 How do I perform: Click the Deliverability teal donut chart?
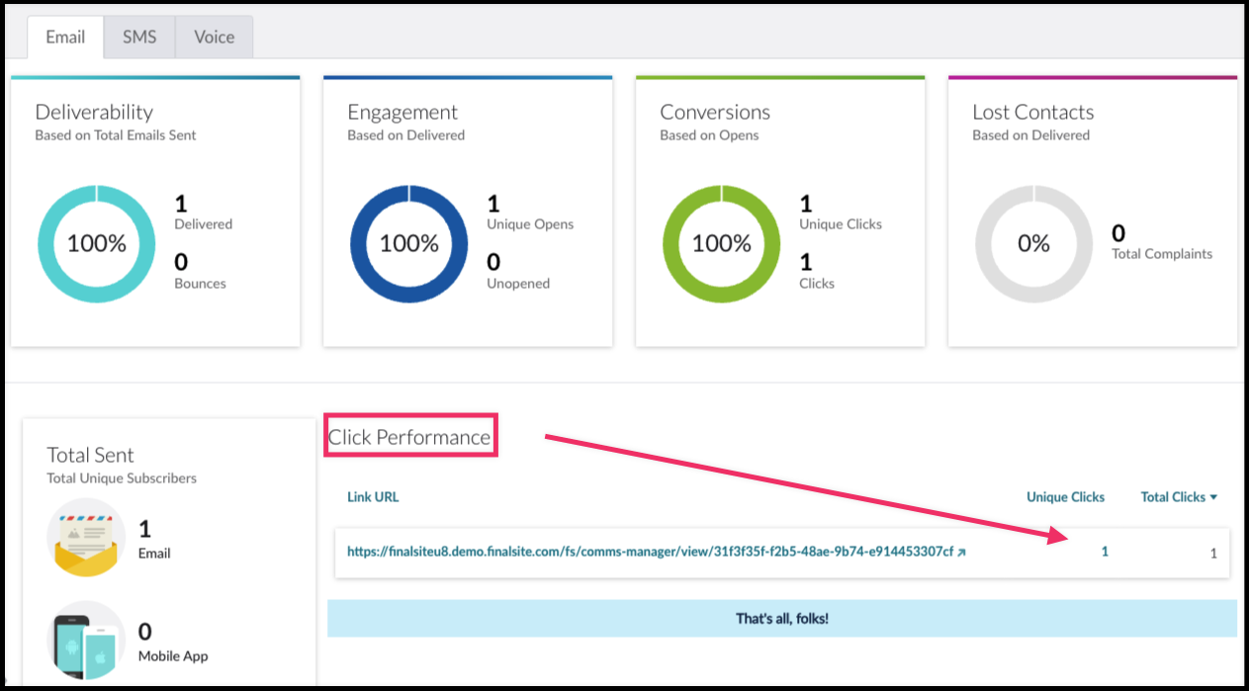96,243
